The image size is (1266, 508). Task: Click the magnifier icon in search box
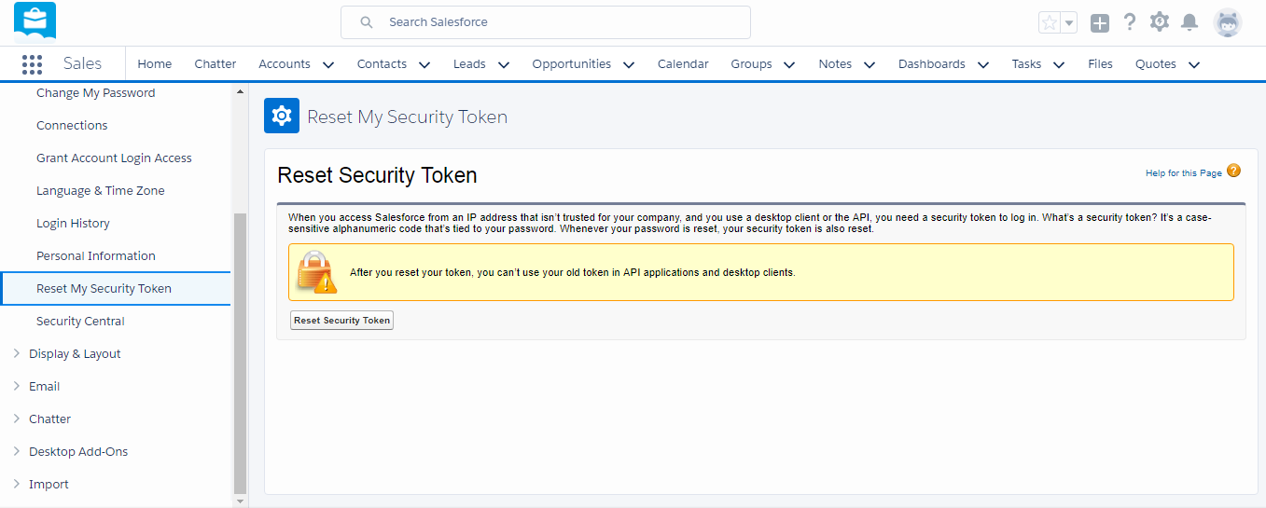pos(367,22)
